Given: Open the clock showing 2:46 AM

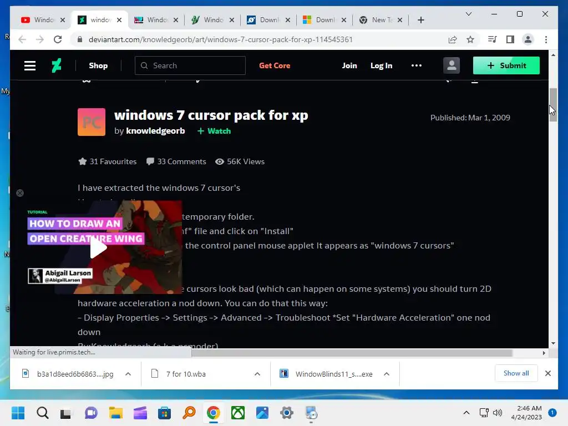Looking at the screenshot, I should [x=526, y=413].
